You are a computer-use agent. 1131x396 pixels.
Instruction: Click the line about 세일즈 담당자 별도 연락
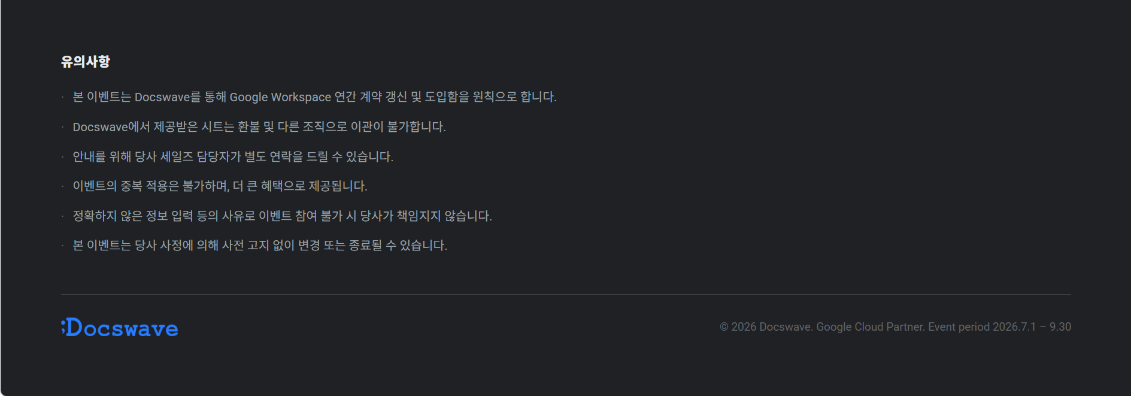coord(233,157)
